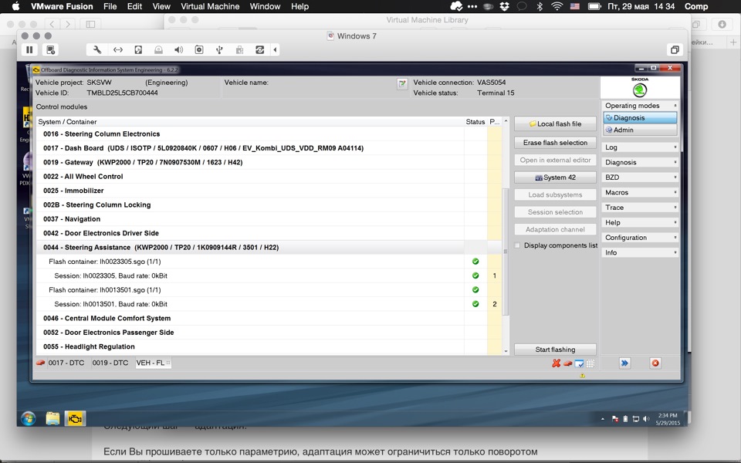741x463 pixels.
Task: Select Diagnosis operating mode
Action: tap(640, 117)
